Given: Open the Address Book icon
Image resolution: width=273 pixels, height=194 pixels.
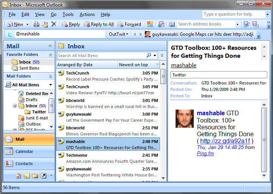Looking at the screenshot, I should [x=172, y=24].
